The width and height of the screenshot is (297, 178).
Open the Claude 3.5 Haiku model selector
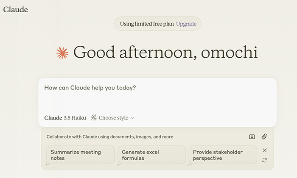pyautogui.click(x=65, y=118)
